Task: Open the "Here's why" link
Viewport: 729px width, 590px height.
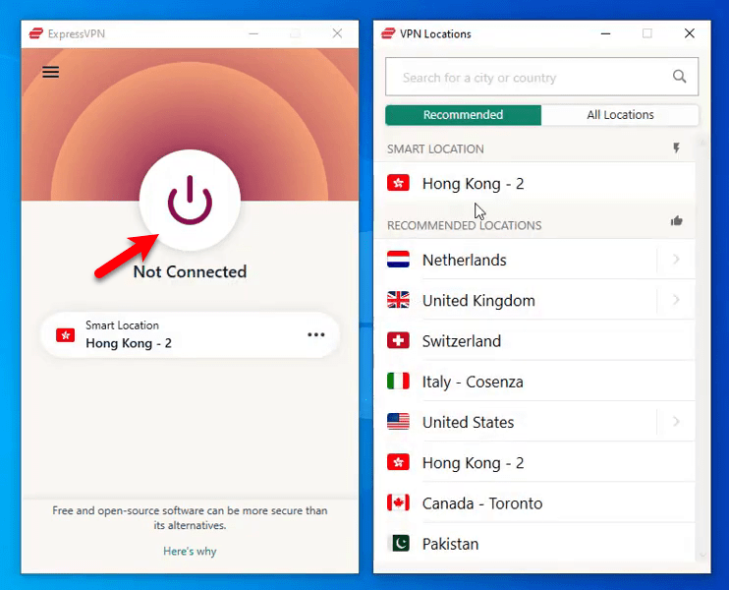Action: click(190, 551)
